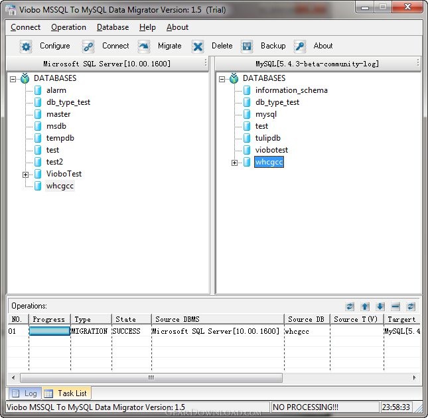Click the Backup toolbar label
Viewport: 428px width, 418px height.
point(273,46)
